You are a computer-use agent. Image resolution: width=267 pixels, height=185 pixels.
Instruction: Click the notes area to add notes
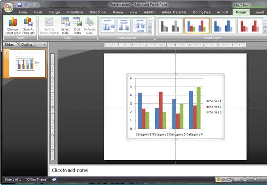pyautogui.click(x=158, y=170)
